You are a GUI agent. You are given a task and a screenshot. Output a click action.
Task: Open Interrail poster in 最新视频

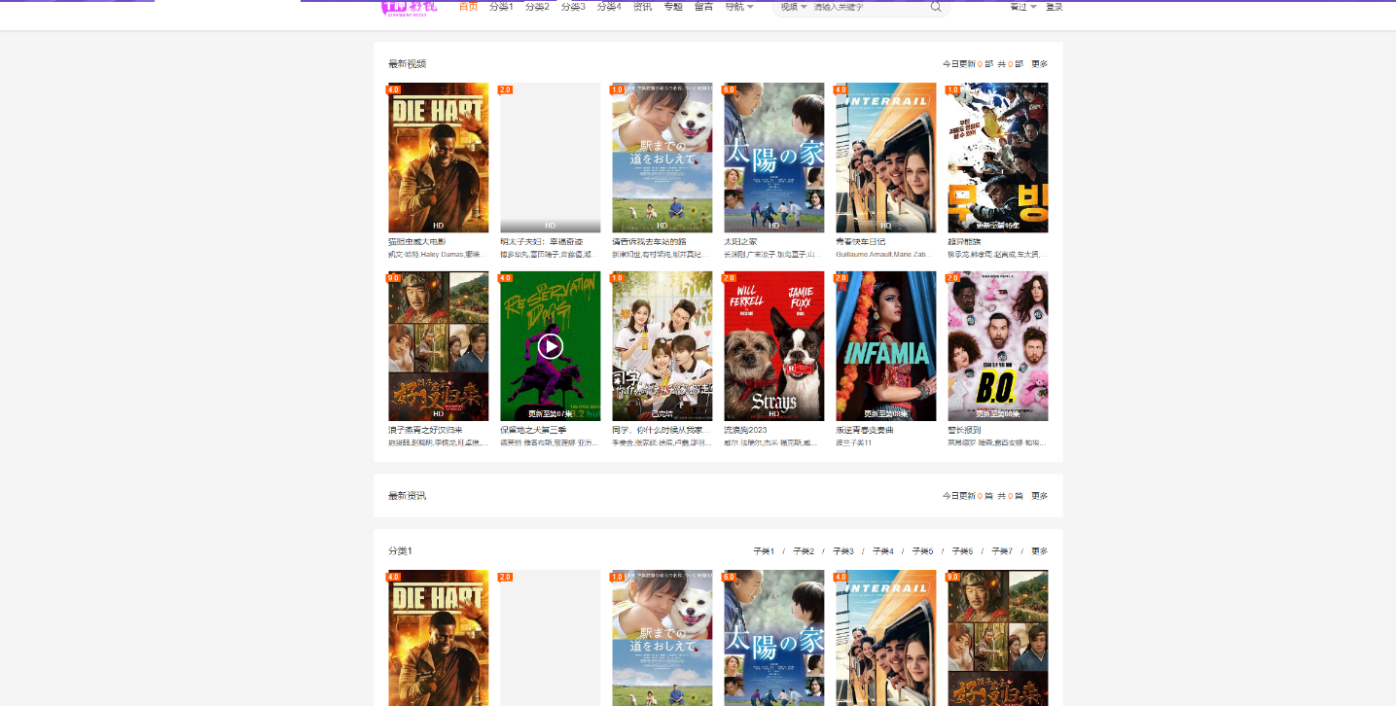click(886, 158)
